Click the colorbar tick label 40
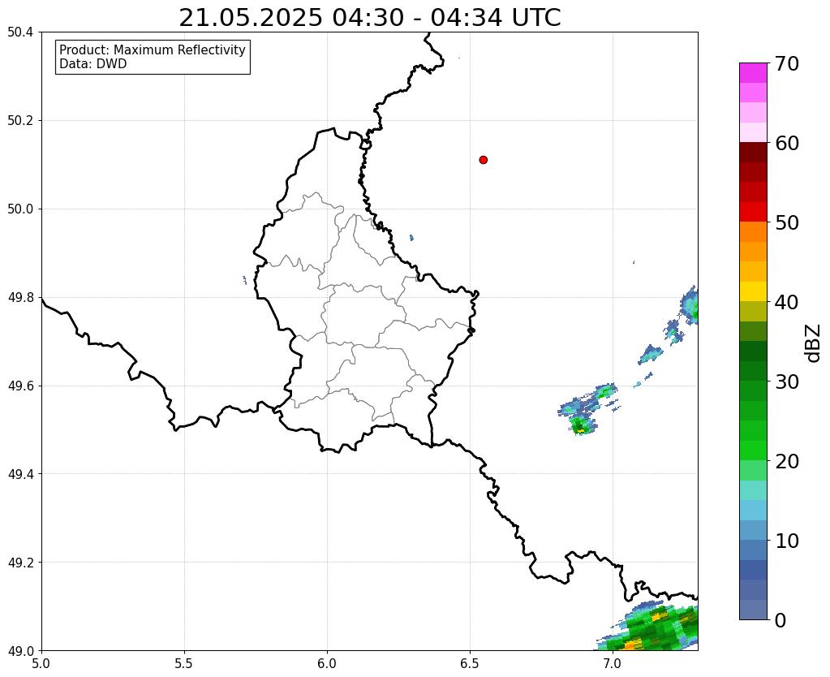Image resolution: width=830 pixels, height=677 pixels. (787, 302)
